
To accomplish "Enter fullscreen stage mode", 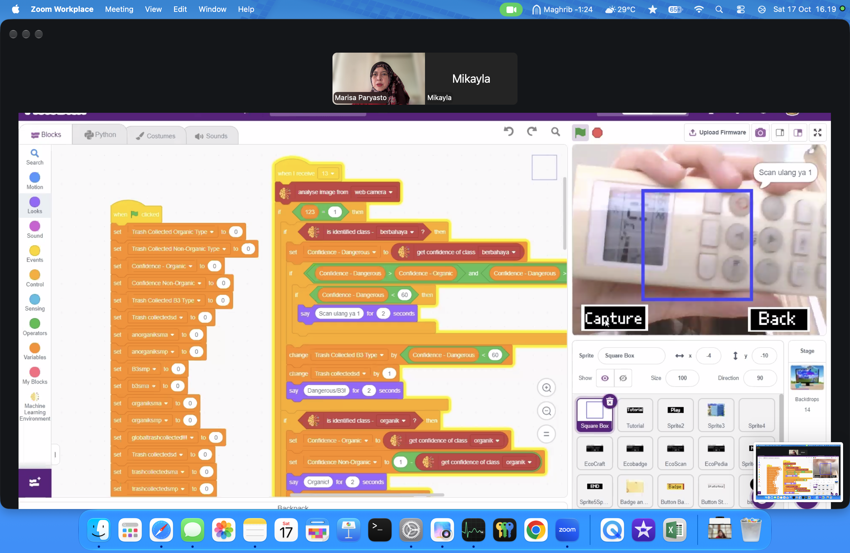I will 817,132.
